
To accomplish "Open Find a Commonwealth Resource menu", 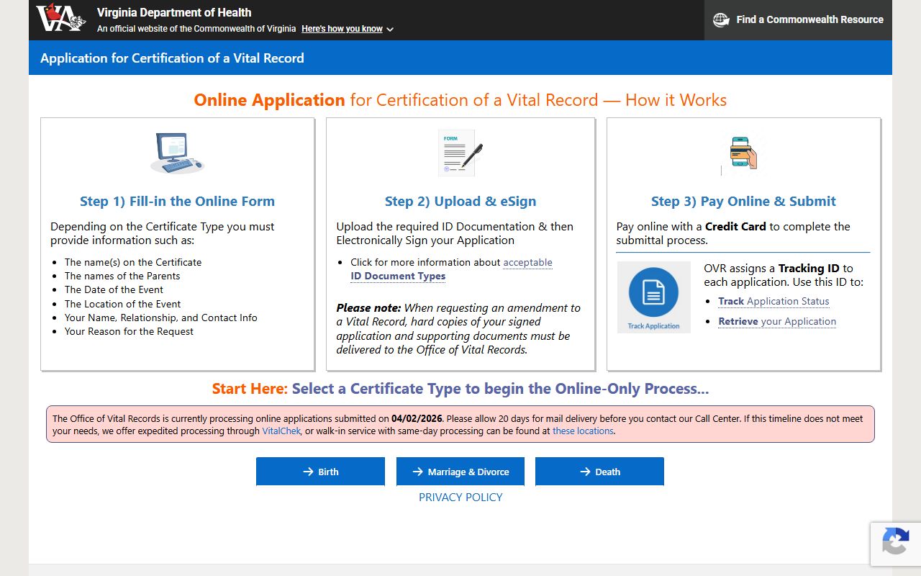I will (x=809, y=20).
